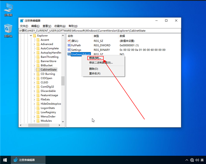206x164 pixels.
Task: Choose 修改(M)... from context menu
Action: (x=95, y=58)
